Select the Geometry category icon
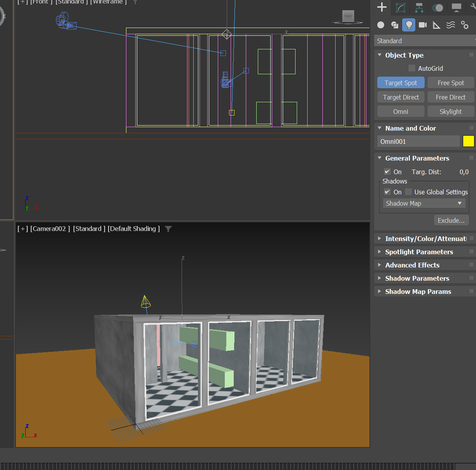The image size is (476, 470). [x=381, y=25]
